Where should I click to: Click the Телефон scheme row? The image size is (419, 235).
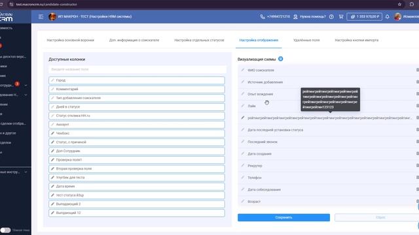[329, 178]
